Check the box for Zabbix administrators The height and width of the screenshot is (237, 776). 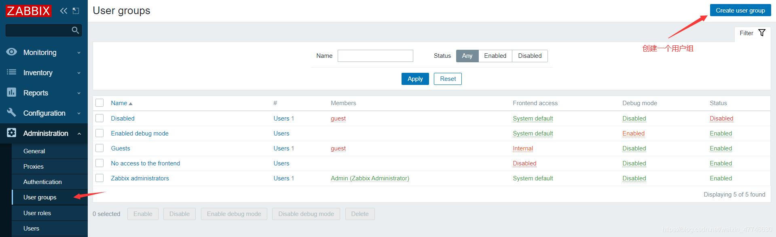click(x=99, y=178)
